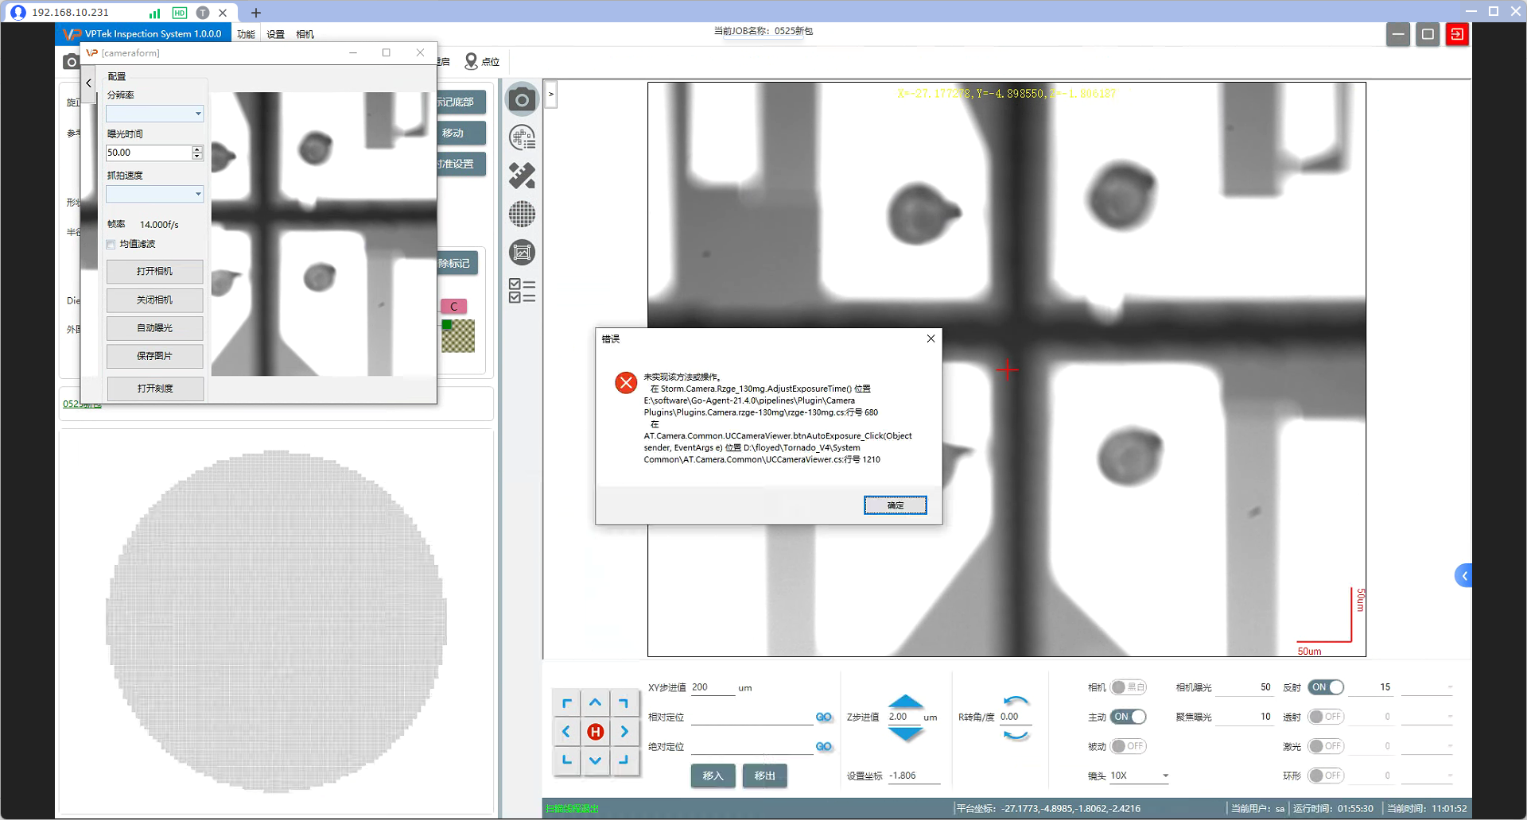Click the checkered pattern thumbnail swatch

[458, 336]
